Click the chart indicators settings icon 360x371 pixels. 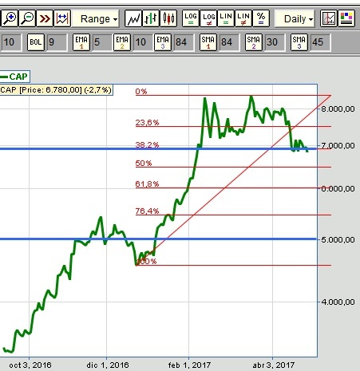[x=329, y=18]
